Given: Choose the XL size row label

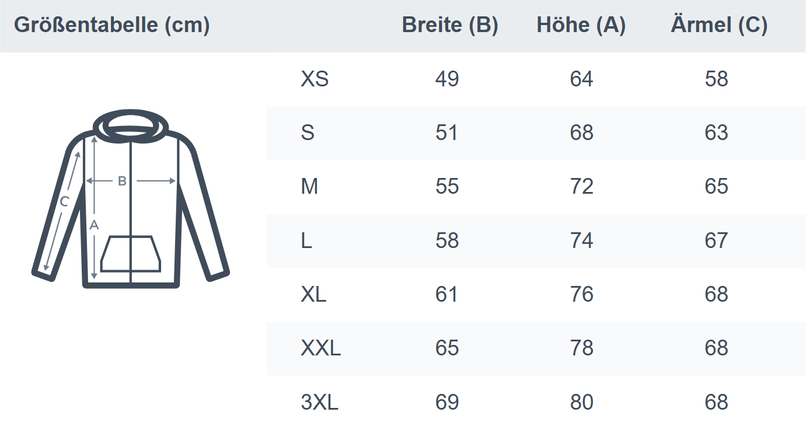Looking at the screenshot, I should click(313, 295).
